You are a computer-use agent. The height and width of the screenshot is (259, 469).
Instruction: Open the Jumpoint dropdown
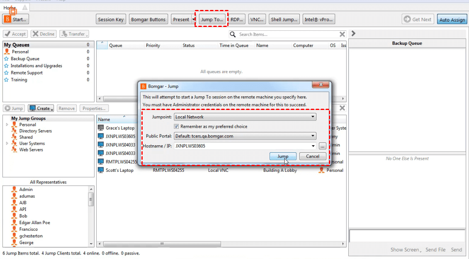(x=245, y=117)
